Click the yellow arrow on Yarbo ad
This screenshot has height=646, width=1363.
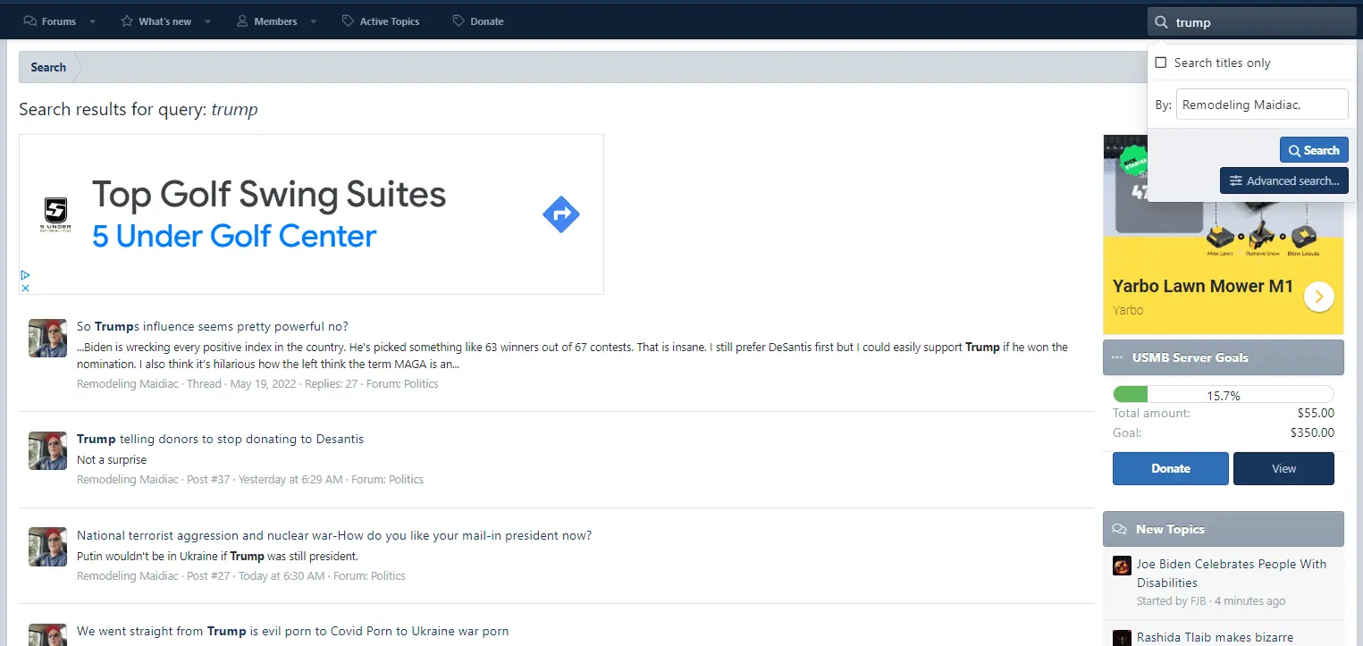[1318, 297]
